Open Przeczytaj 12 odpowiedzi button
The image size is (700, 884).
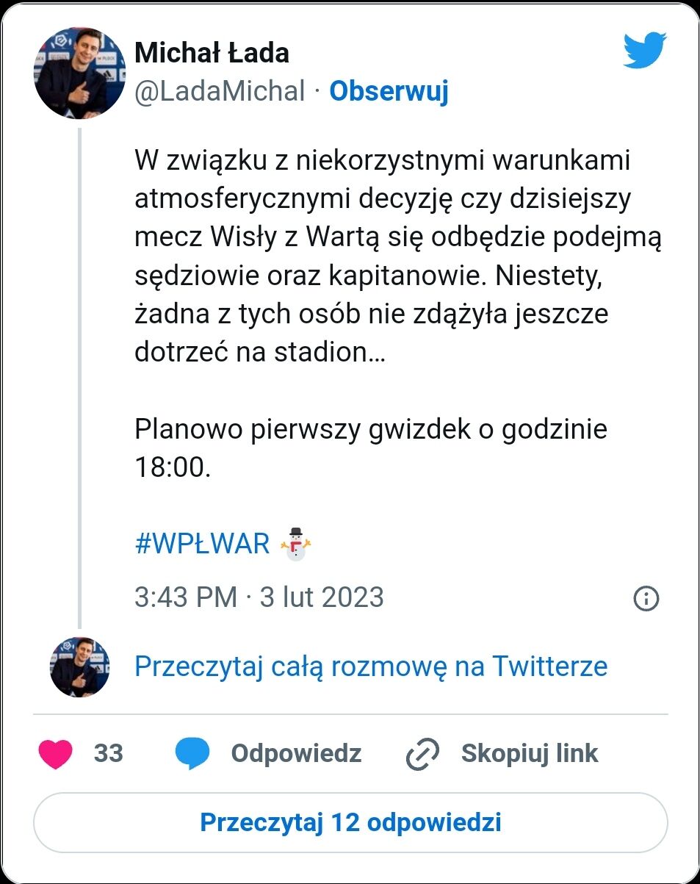point(350,822)
